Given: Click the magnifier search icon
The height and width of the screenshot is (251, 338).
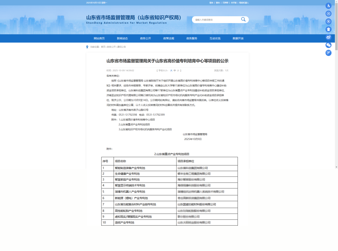Looking at the screenshot, I should coord(243,19).
